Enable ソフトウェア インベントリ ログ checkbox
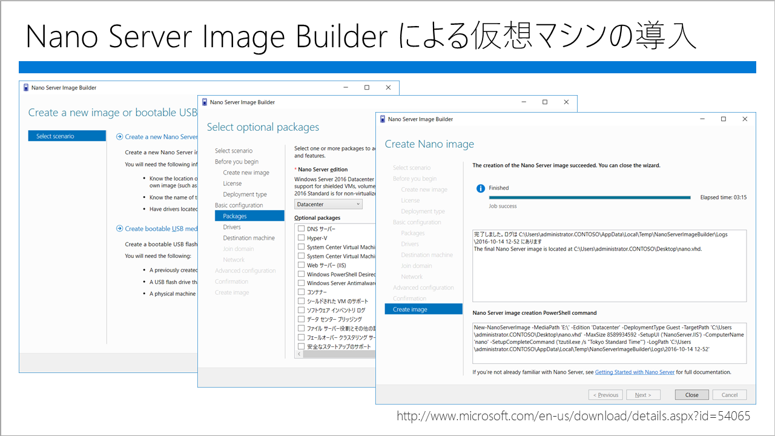Viewport: 775px width, 436px height. pyautogui.click(x=301, y=310)
